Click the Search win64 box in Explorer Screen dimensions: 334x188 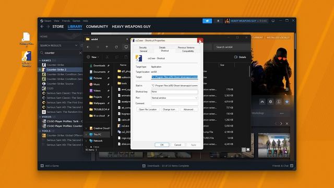pyautogui.click(x=232, y=47)
